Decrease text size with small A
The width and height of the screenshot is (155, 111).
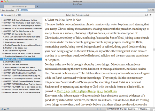point(145,15)
